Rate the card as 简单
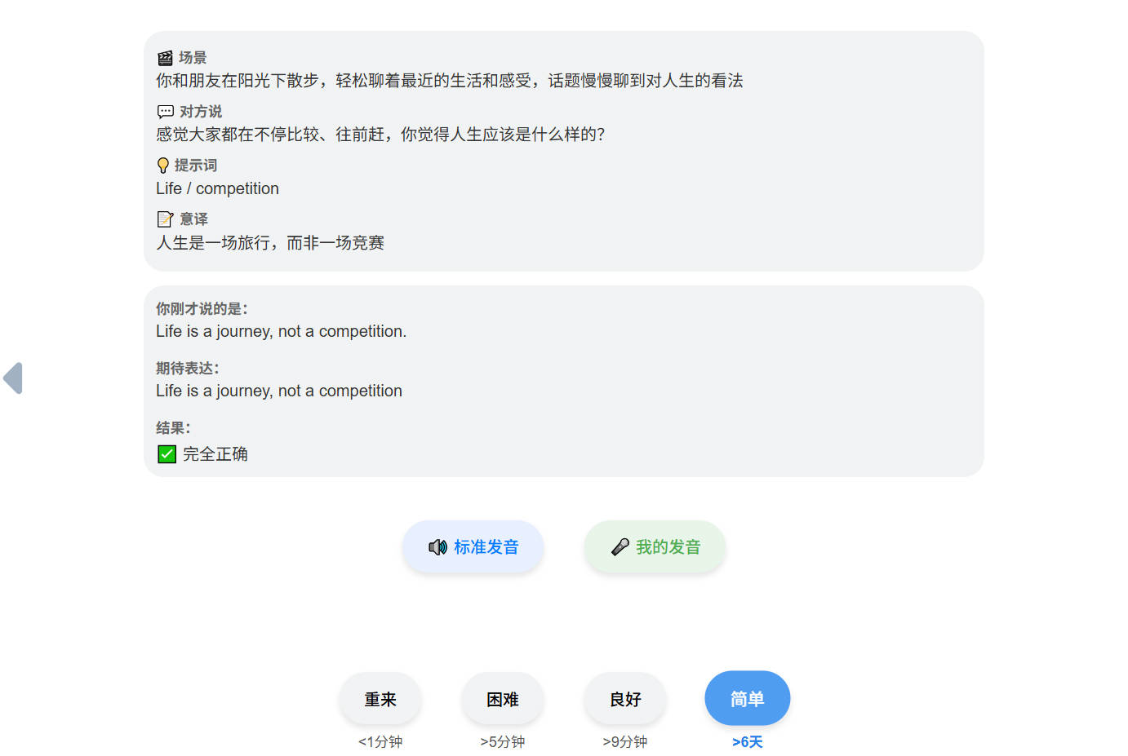Screen dimensions: 1128x756 [748, 698]
